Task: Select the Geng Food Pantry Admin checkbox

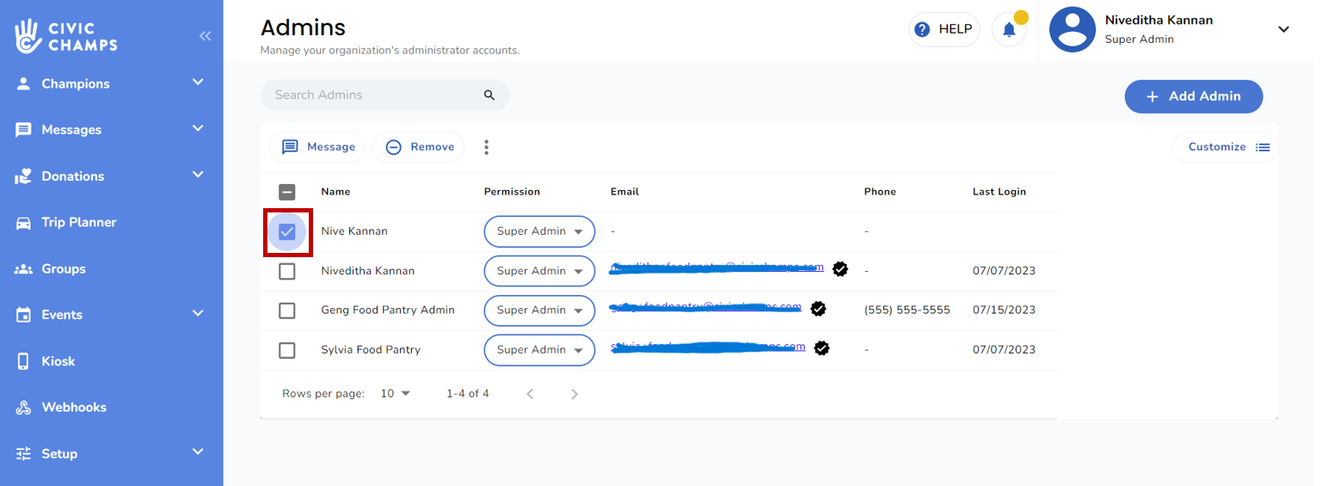Action: coord(287,311)
